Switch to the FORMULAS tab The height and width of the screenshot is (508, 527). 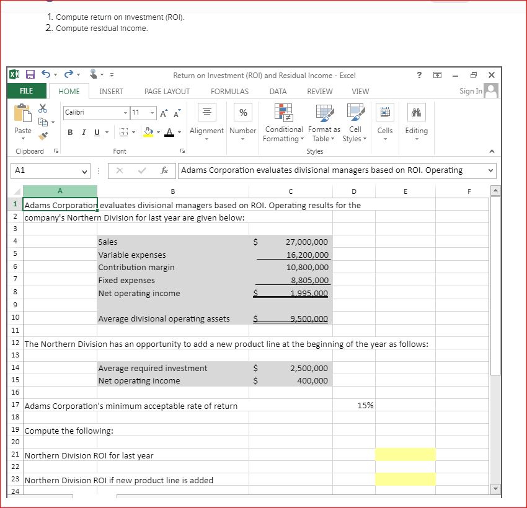point(229,91)
